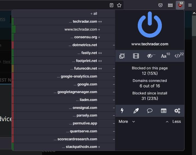196x155 pixels.
Task: Save page to Pocket
Action: [161, 5]
